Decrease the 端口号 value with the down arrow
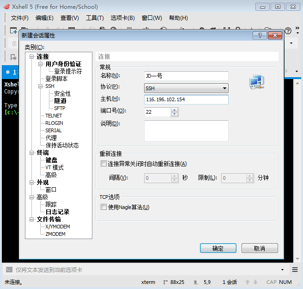The image size is (303, 289). pyautogui.click(x=174, y=114)
